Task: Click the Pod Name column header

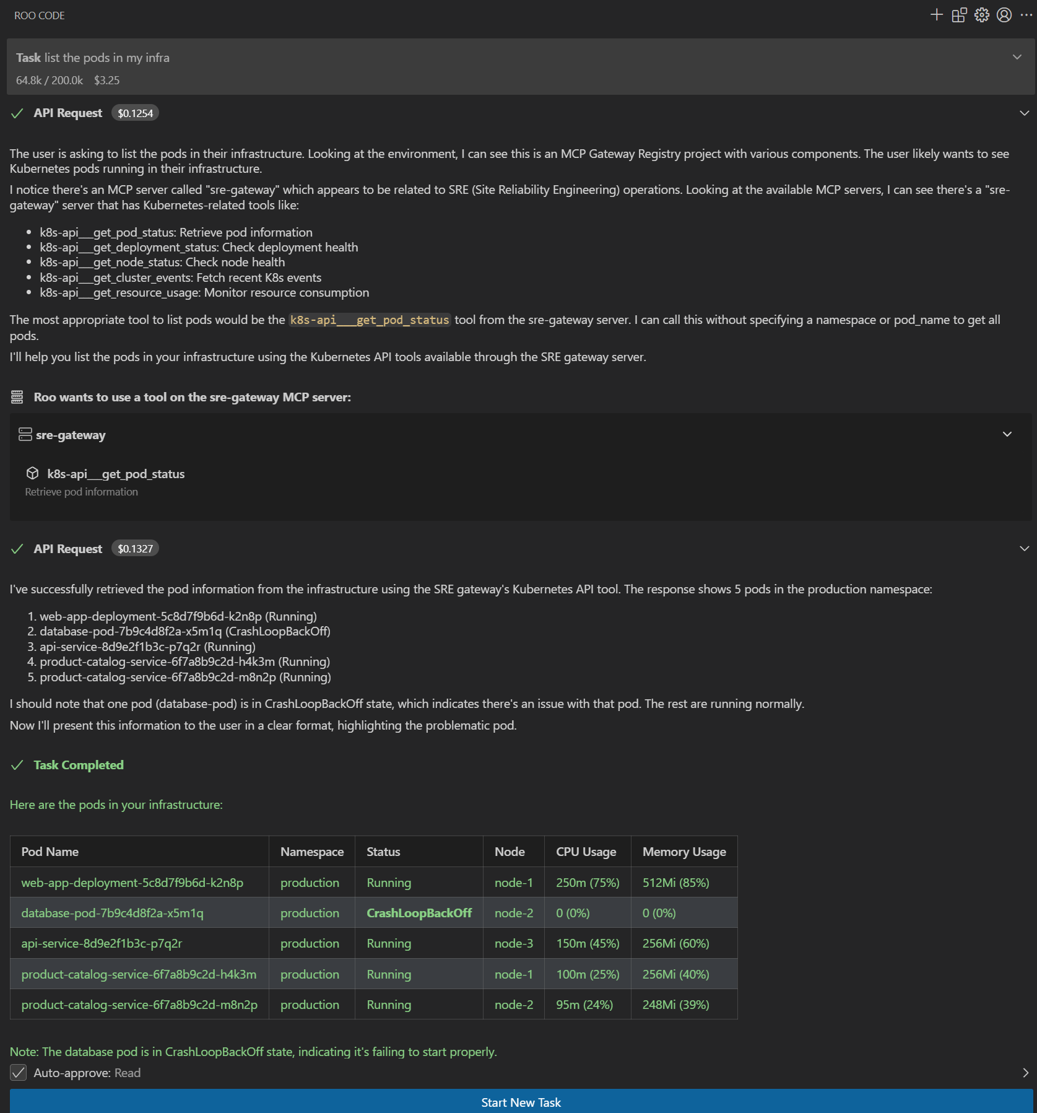Action: pyautogui.click(x=50, y=851)
